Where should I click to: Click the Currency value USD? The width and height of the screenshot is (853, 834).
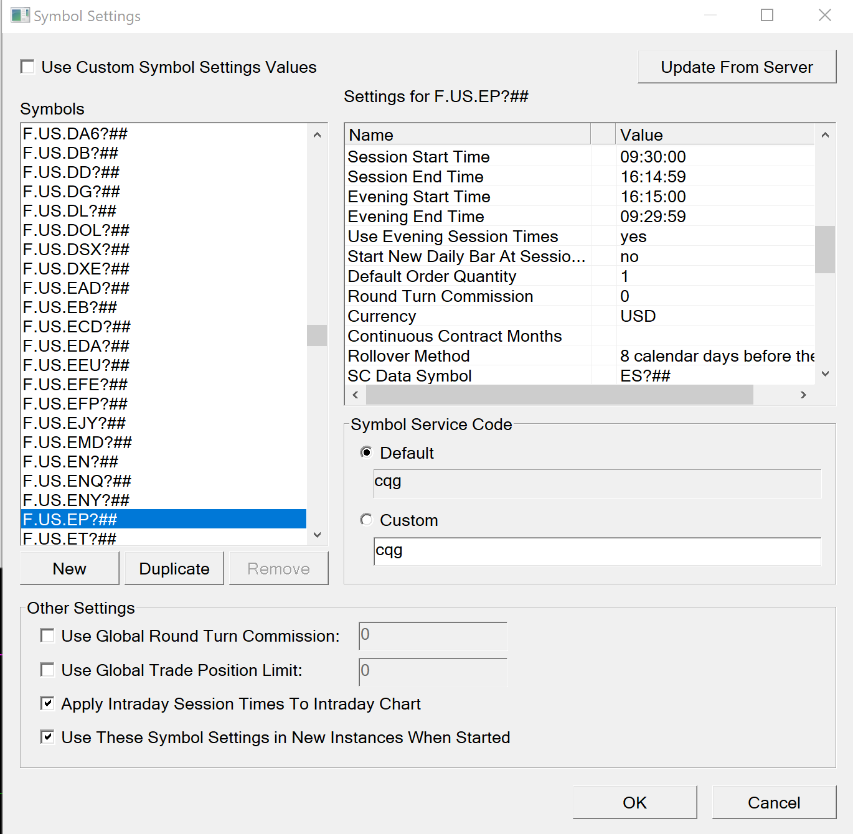[638, 316]
